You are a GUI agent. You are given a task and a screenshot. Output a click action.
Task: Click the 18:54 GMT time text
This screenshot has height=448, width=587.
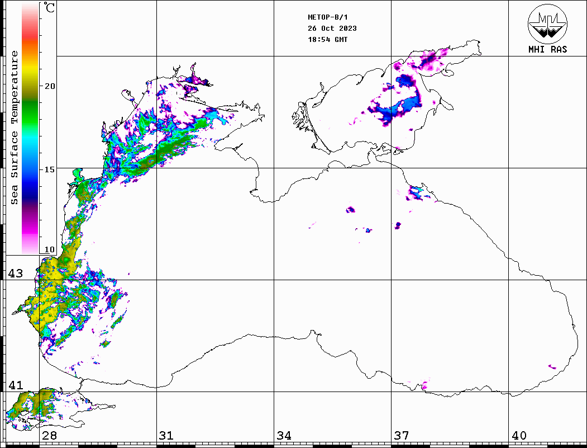pos(327,39)
